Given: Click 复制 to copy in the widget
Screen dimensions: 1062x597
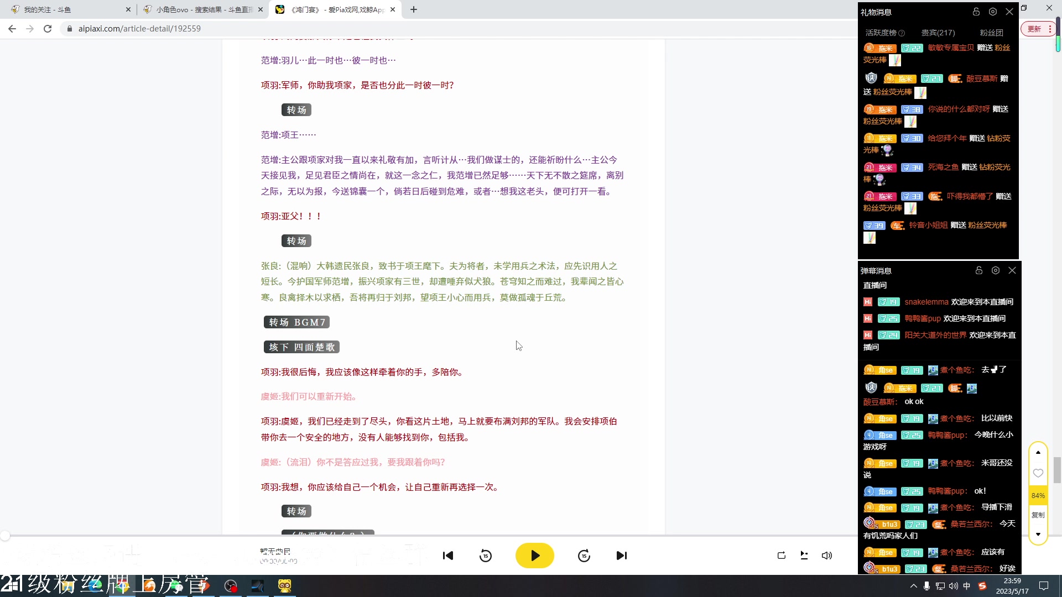Looking at the screenshot, I should 1038,515.
